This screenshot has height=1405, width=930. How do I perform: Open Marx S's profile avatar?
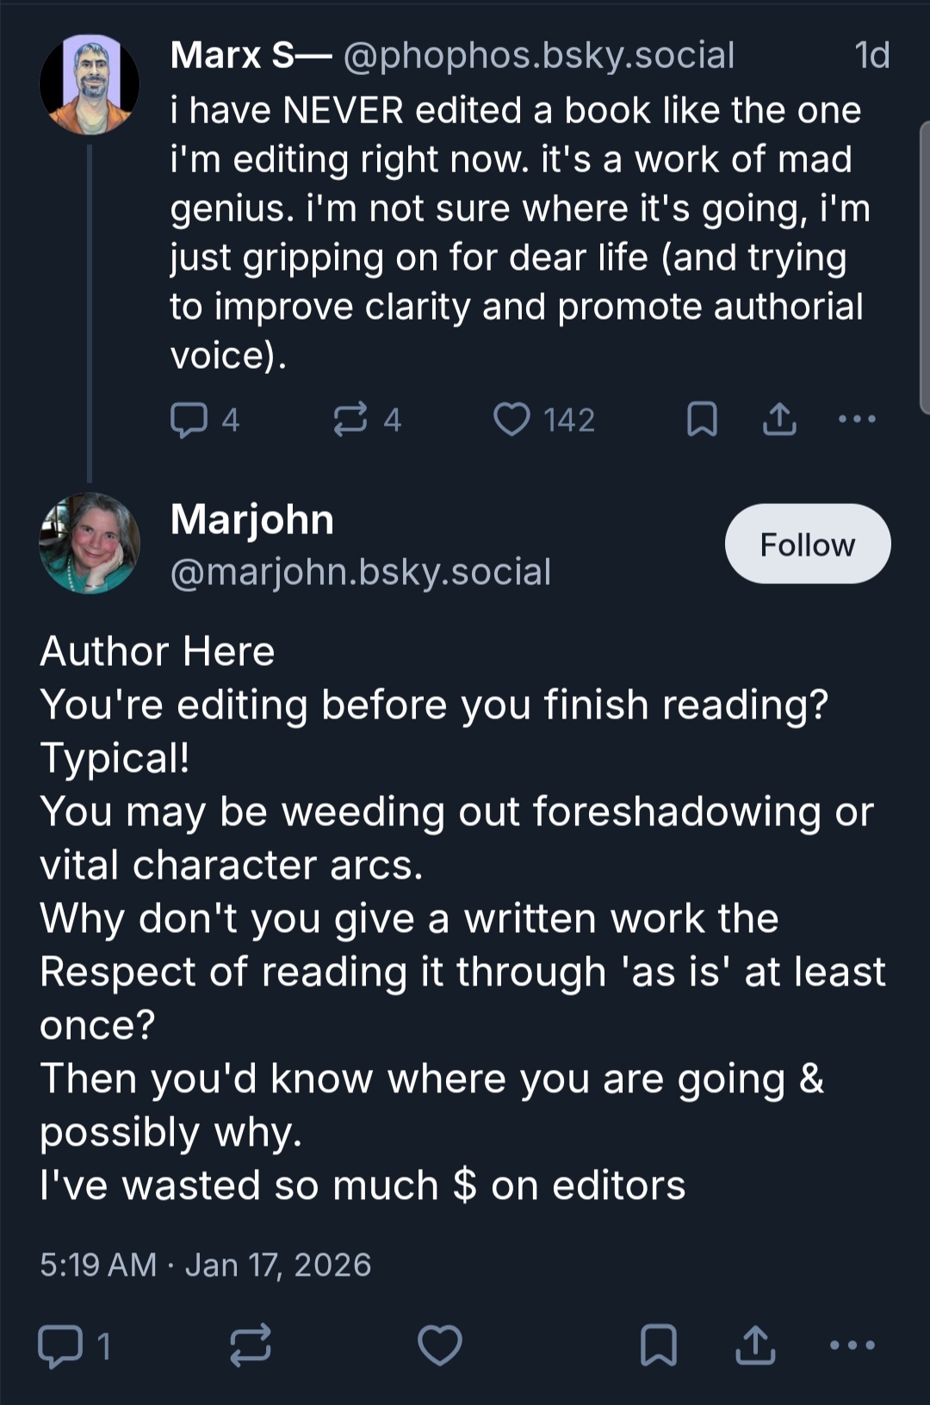[90, 84]
